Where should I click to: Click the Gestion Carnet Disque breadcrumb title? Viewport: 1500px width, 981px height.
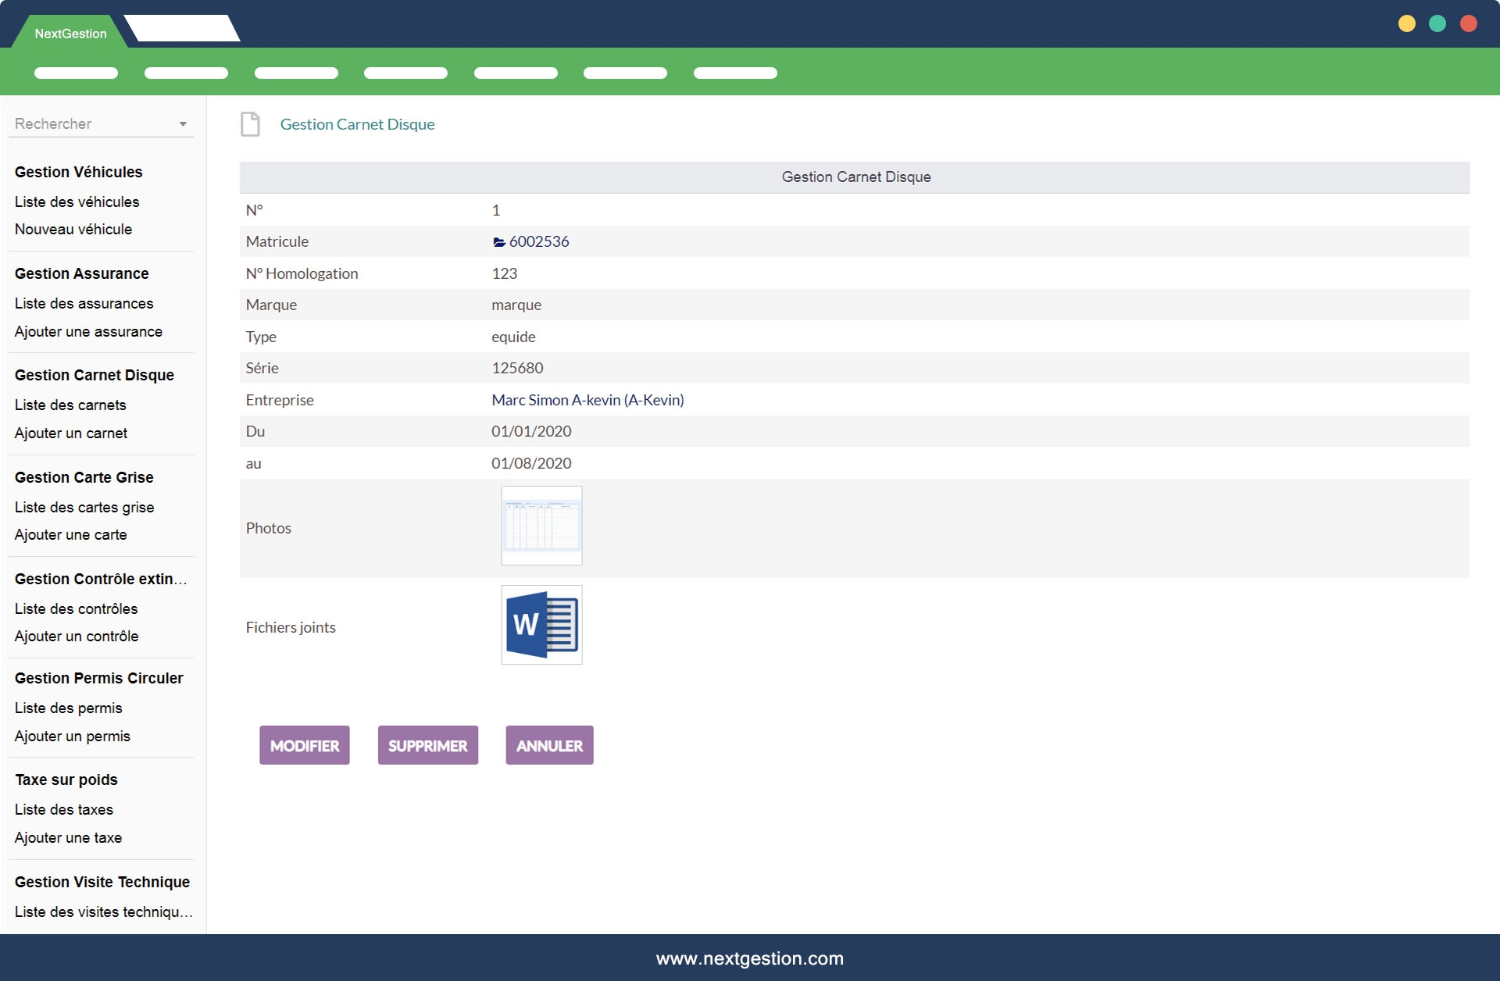357,124
